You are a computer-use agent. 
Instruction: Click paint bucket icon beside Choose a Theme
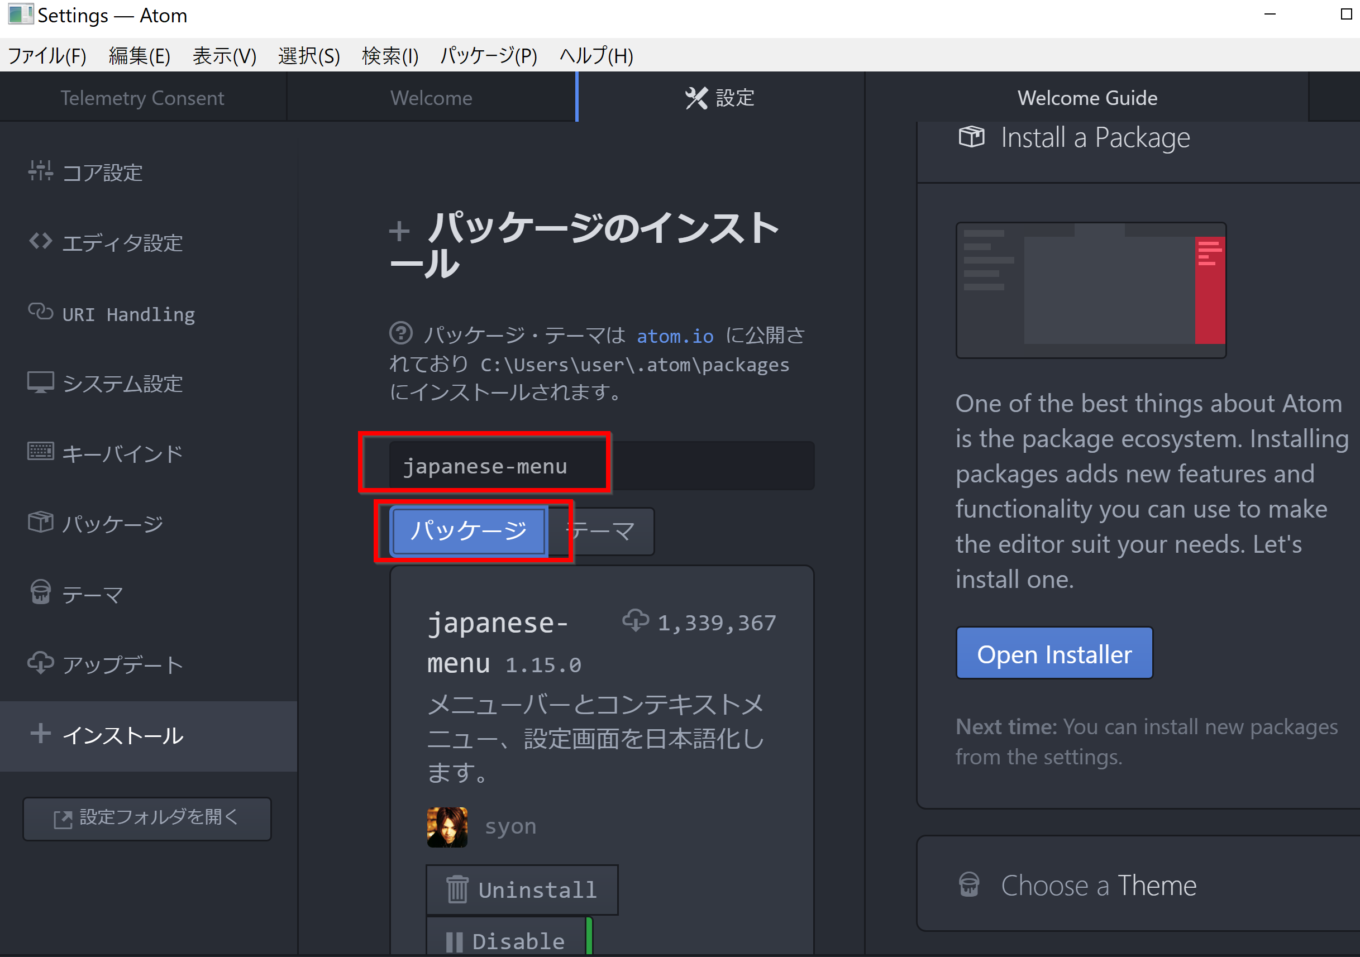969,885
